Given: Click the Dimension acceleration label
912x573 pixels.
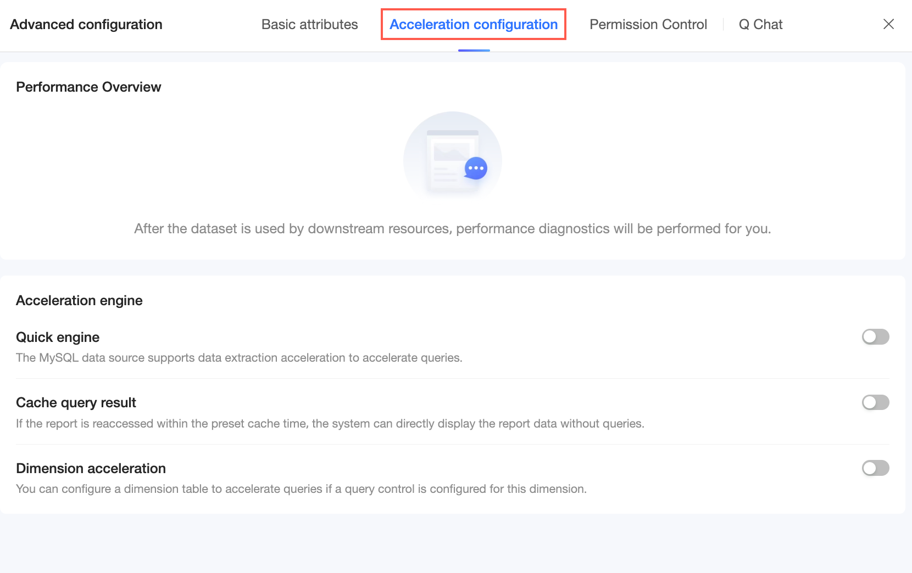Looking at the screenshot, I should [x=91, y=468].
